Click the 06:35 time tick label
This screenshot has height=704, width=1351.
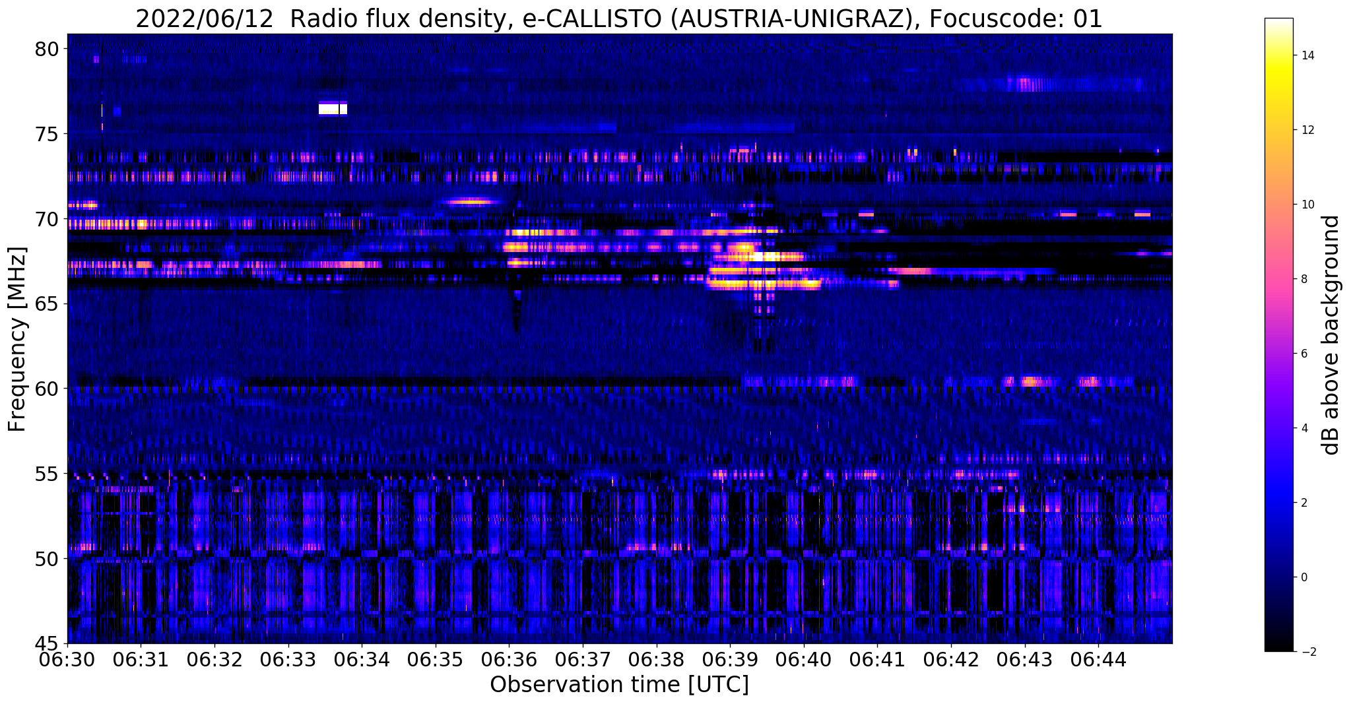436,658
